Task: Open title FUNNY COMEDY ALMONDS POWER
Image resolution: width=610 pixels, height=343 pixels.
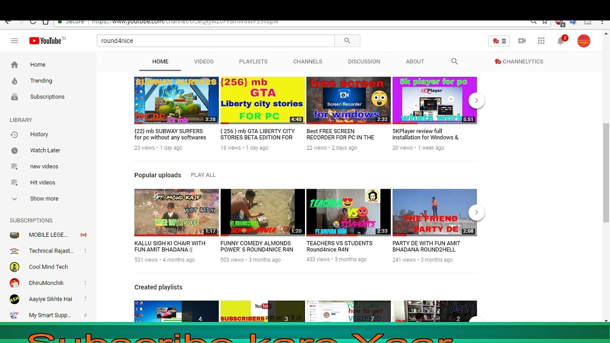Action: tap(257, 246)
